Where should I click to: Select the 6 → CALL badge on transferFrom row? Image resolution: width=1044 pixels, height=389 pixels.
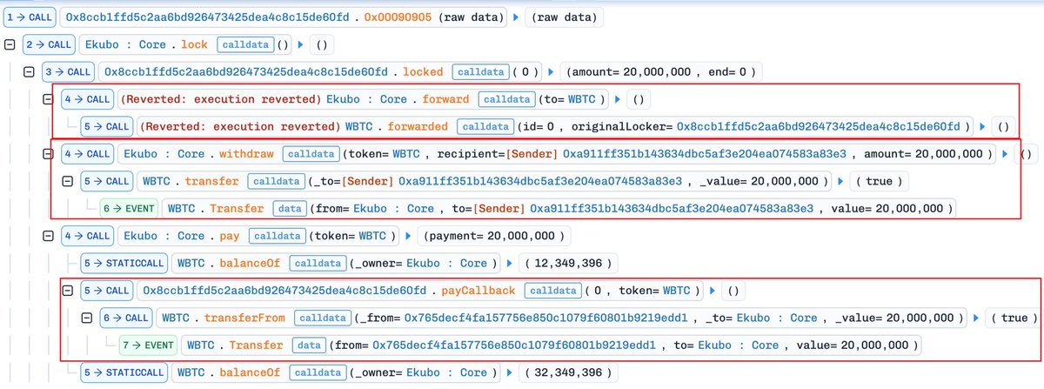126,318
